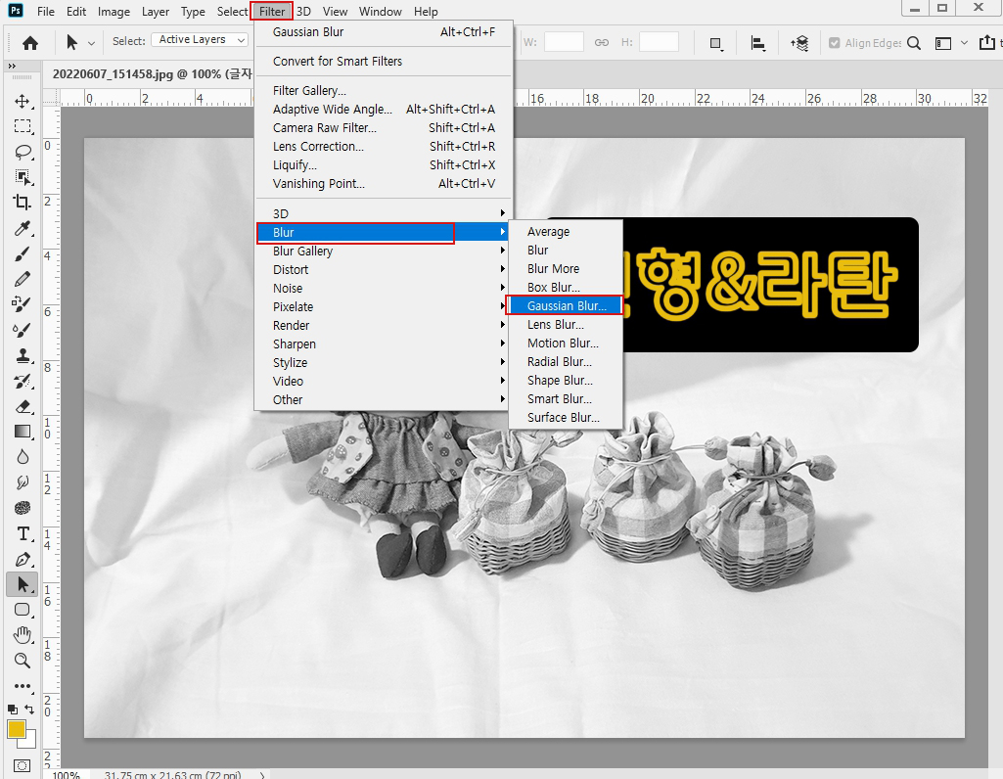Select the Rectangular Marquee tool
This screenshot has width=1003, height=779.
click(23, 126)
